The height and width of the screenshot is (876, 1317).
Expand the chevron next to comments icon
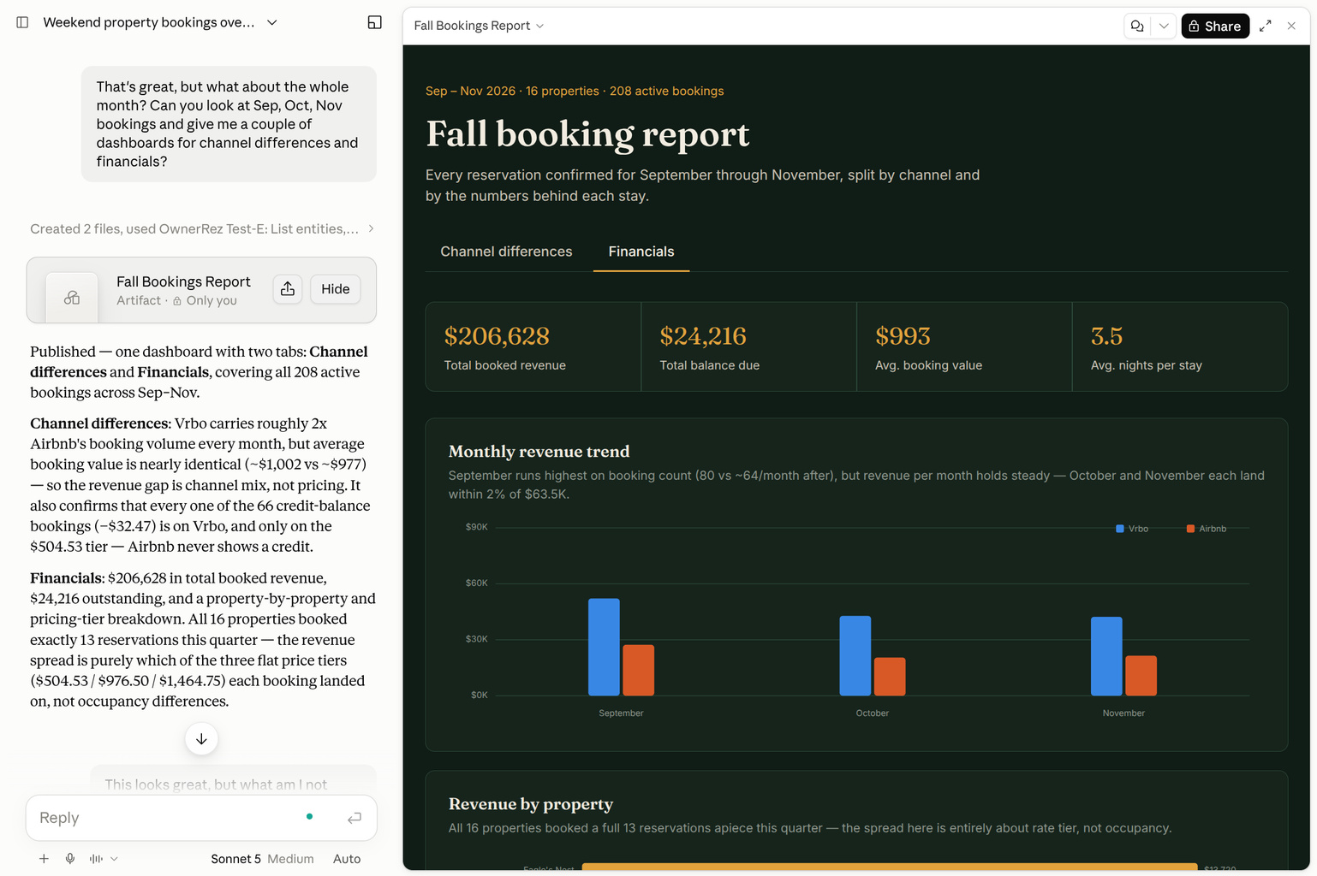[x=1163, y=26]
